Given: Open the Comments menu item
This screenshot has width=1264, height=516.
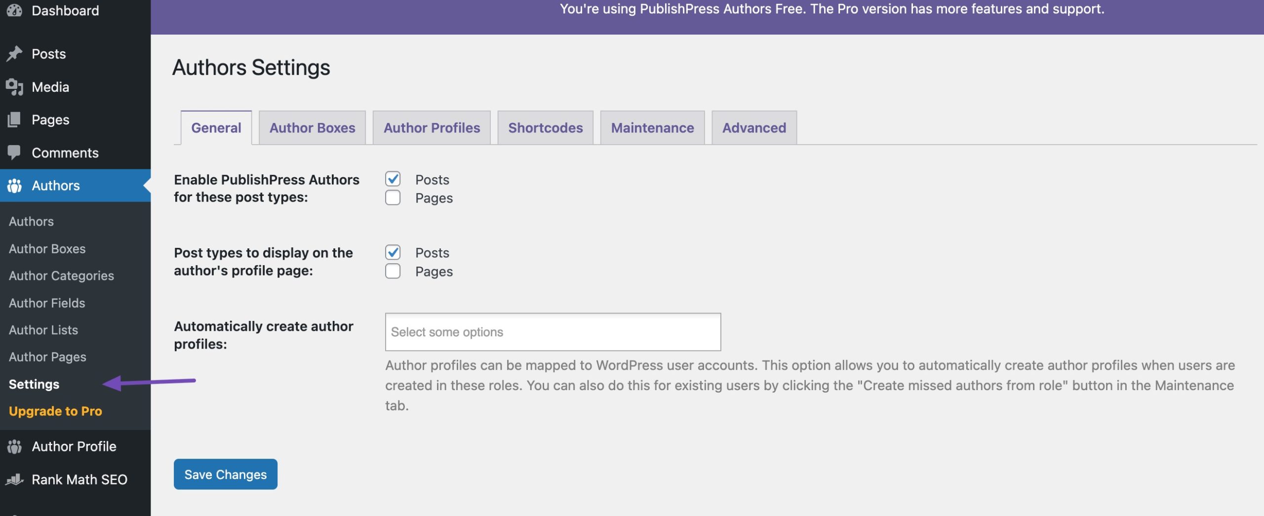Looking at the screenshot, I should click(x=75, y=153).
